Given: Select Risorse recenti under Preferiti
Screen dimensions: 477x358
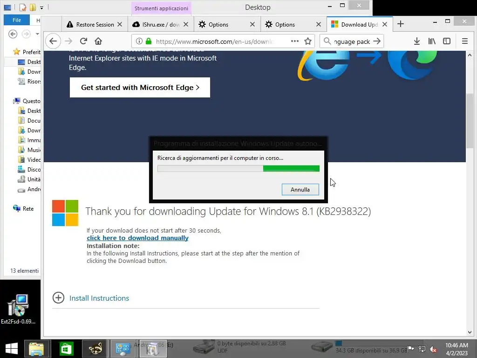Looking at the screenshot, I should [x=29, y=81].
